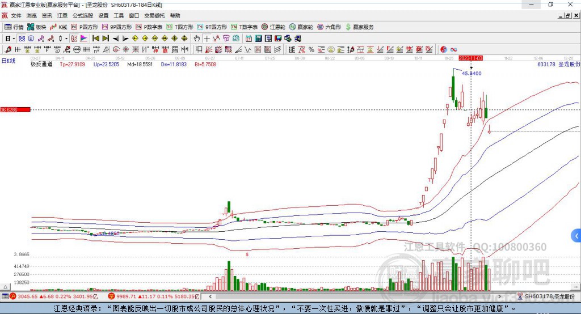Viewport: 581px width, 314px height.
Task: Select the red pencil drawing tool
Action: point(8,49)
